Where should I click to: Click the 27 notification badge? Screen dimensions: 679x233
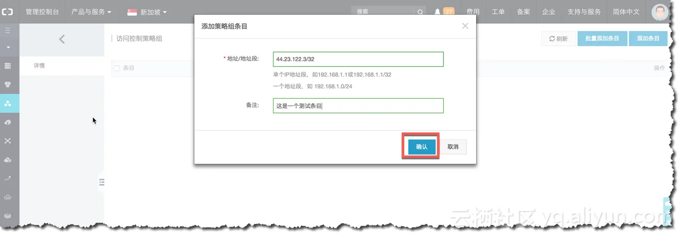[x=449, y=12]
